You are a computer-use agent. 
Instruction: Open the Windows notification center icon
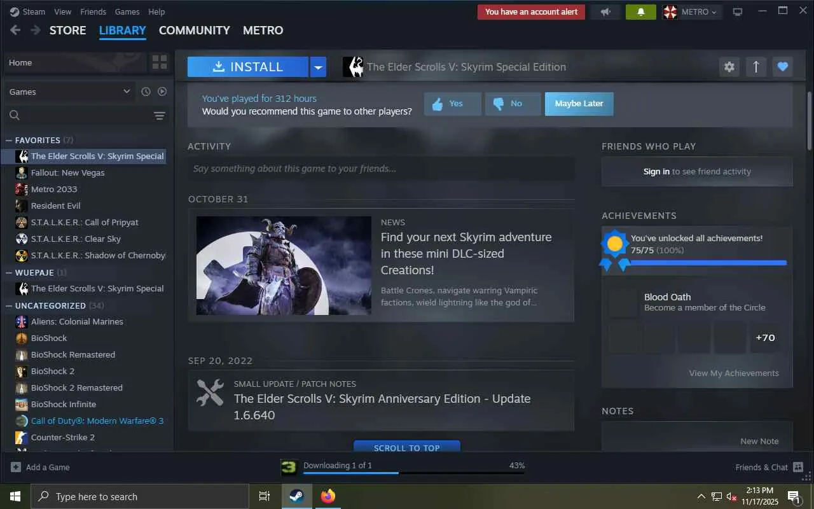point(794,496)
